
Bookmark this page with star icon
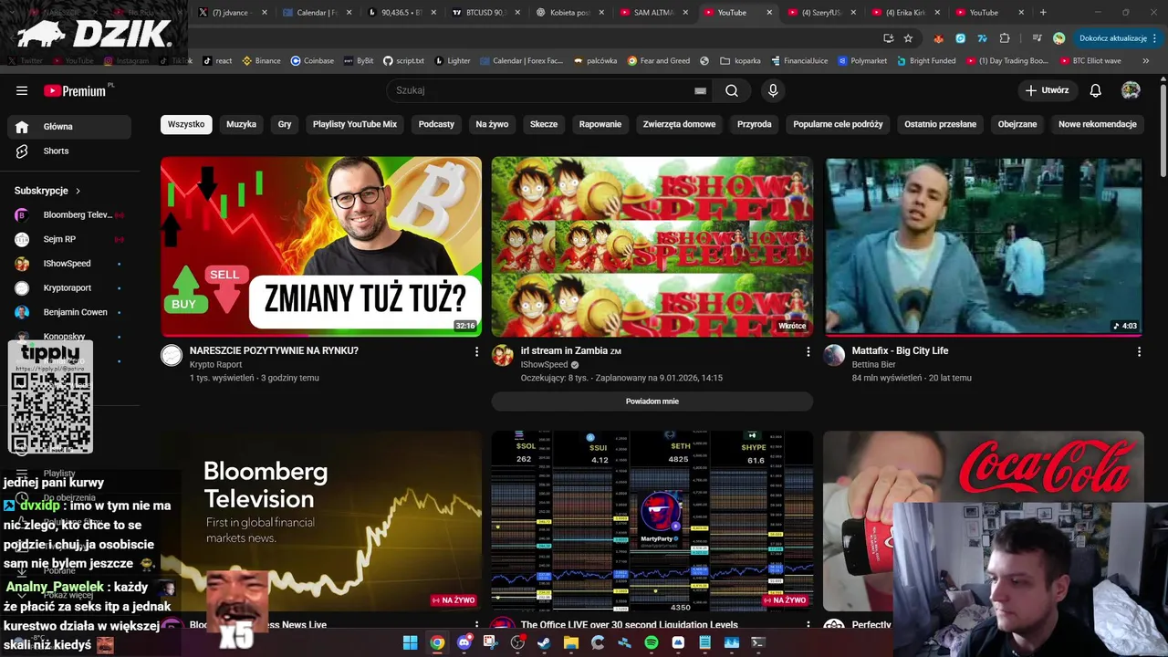(908, 38)
